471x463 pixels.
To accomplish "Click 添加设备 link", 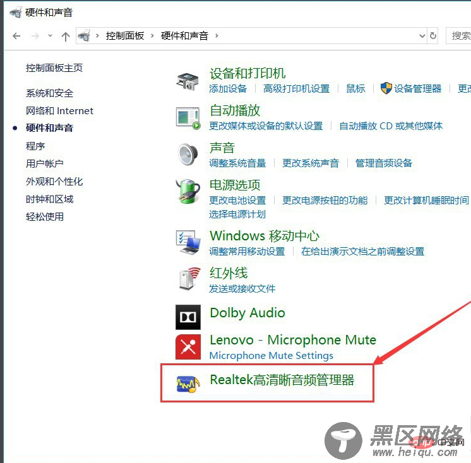I will pyautogui.click(x=228, y=88).
